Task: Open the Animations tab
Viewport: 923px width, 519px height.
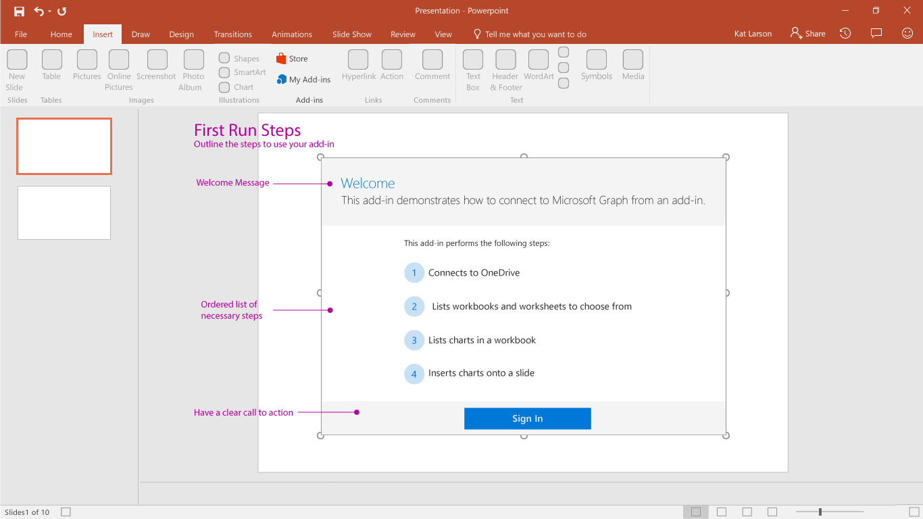Action: point(292,34)
